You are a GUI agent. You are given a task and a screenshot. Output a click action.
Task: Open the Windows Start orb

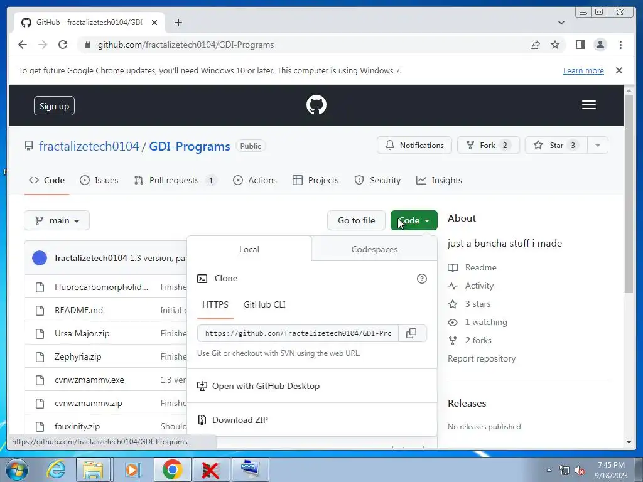[x=17, y=469]
